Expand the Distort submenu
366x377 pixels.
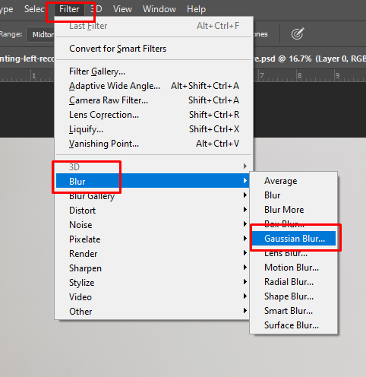pyautogui.click(x=153, y=211)
